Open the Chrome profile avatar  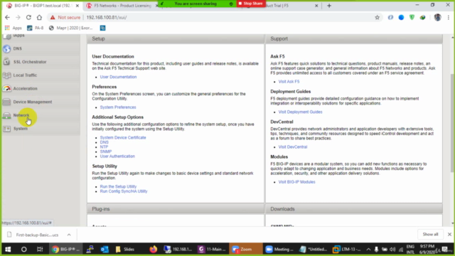[x=437, y=17]
